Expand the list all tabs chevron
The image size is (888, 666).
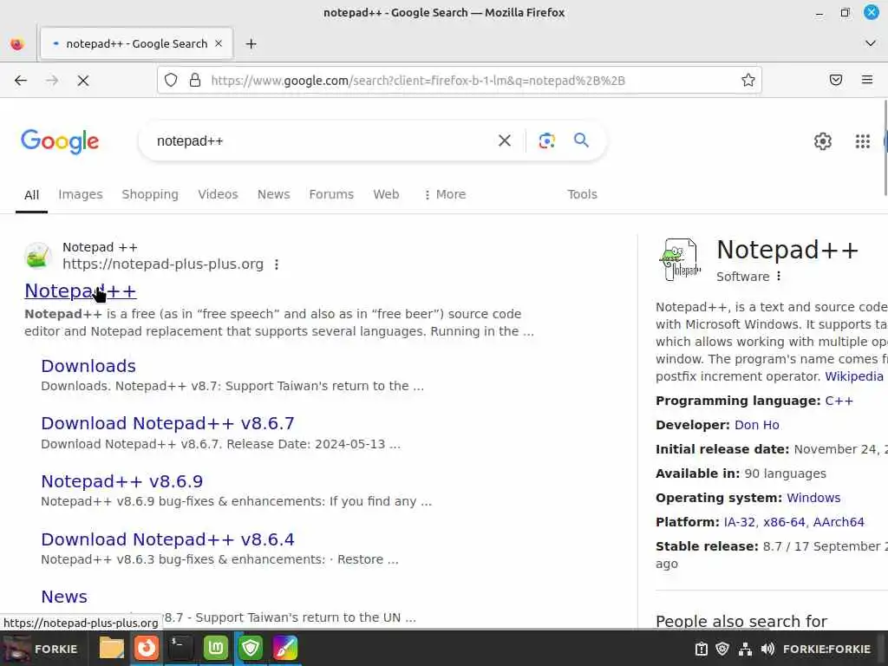click(x=871, y=43)
